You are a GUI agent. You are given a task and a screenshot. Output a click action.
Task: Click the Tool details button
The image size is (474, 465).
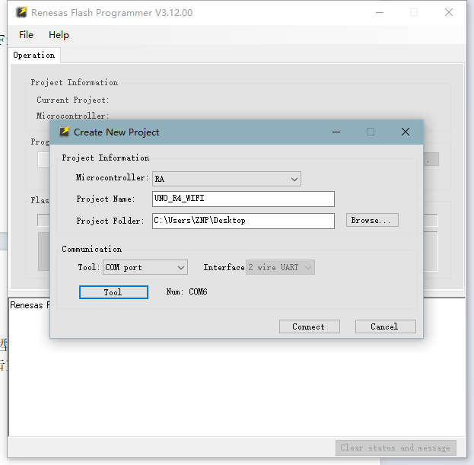pyautogui.click(x=113, y=292)
